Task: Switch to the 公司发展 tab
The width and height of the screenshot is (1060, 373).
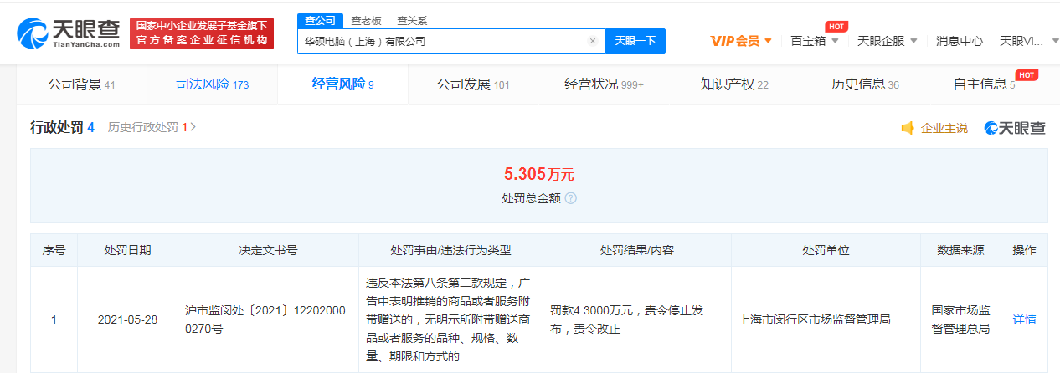Action: (473, 84)
